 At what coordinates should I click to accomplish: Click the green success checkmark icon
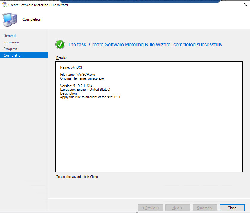pyautogui.click(x=60, y=44)
